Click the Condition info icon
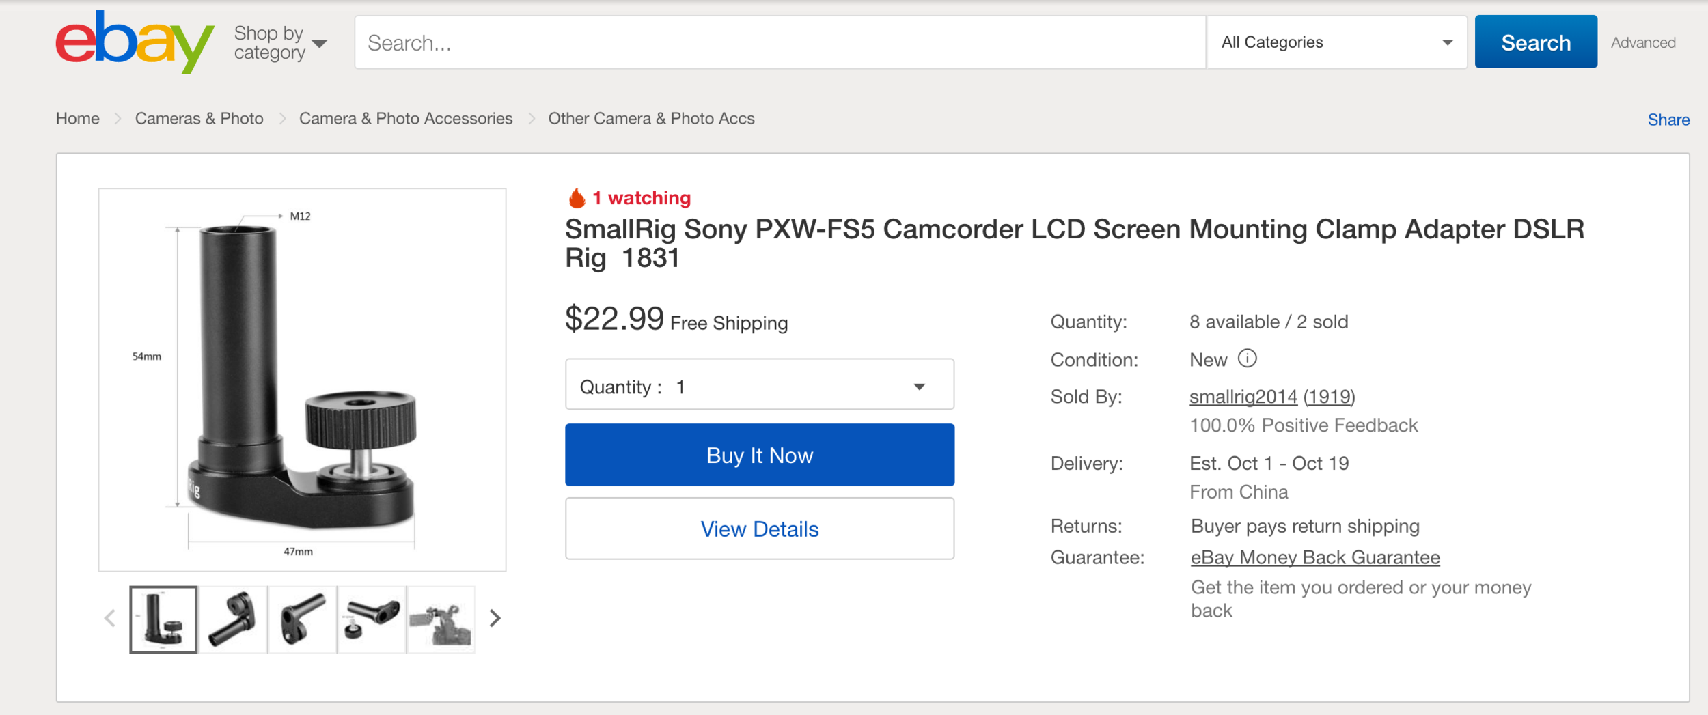1708x715 pixels. click(1247, 359)
